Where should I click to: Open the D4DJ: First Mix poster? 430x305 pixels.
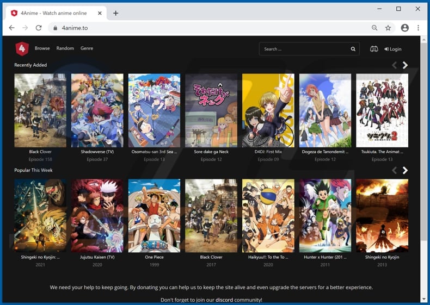pyautogui.click(x=268, y=110)
